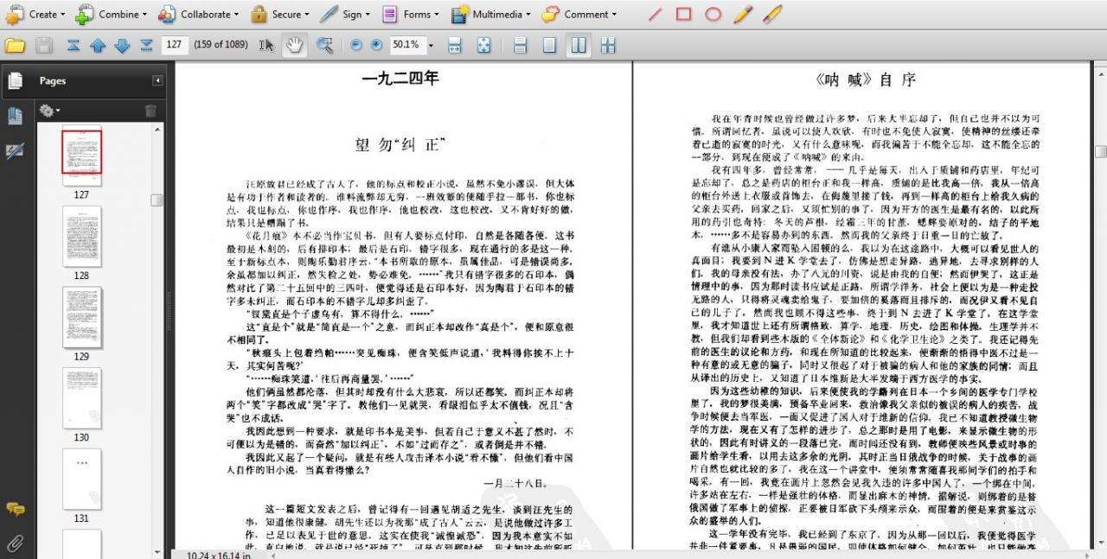The width and height of the screenshot is (1107, 559).
Task: Toggle two-up page view
Action: 579,45
